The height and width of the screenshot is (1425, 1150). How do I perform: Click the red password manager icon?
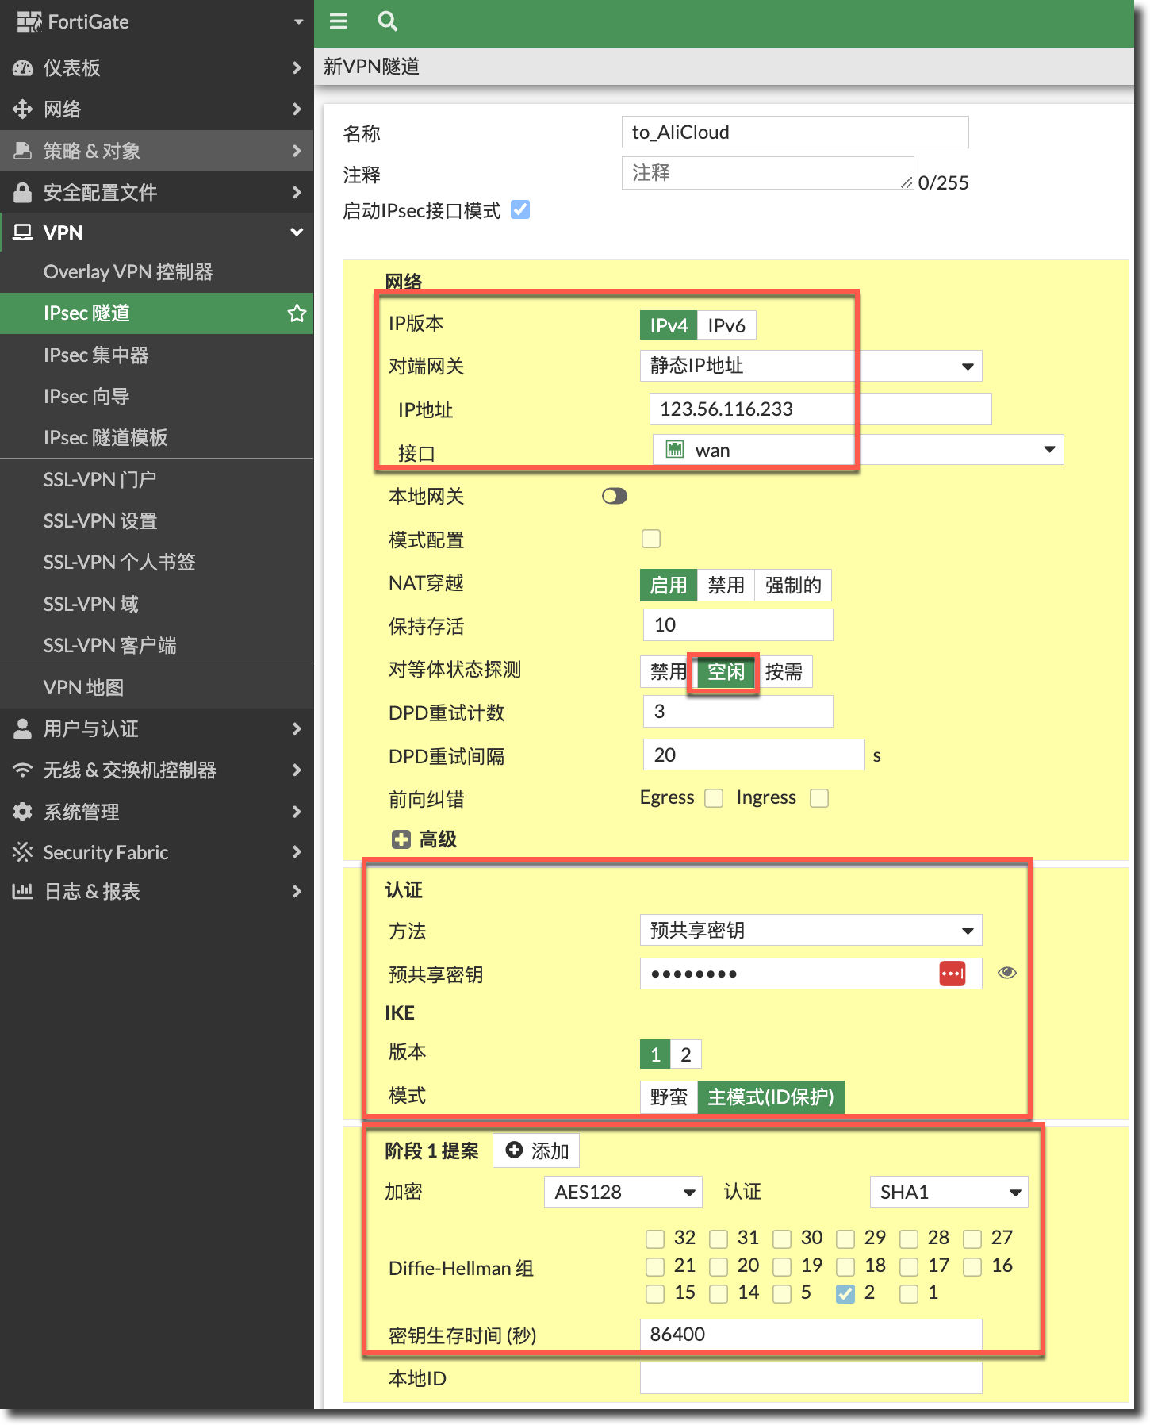952,974
